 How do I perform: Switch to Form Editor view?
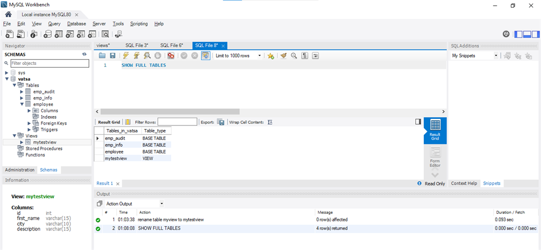pos(435,157)
